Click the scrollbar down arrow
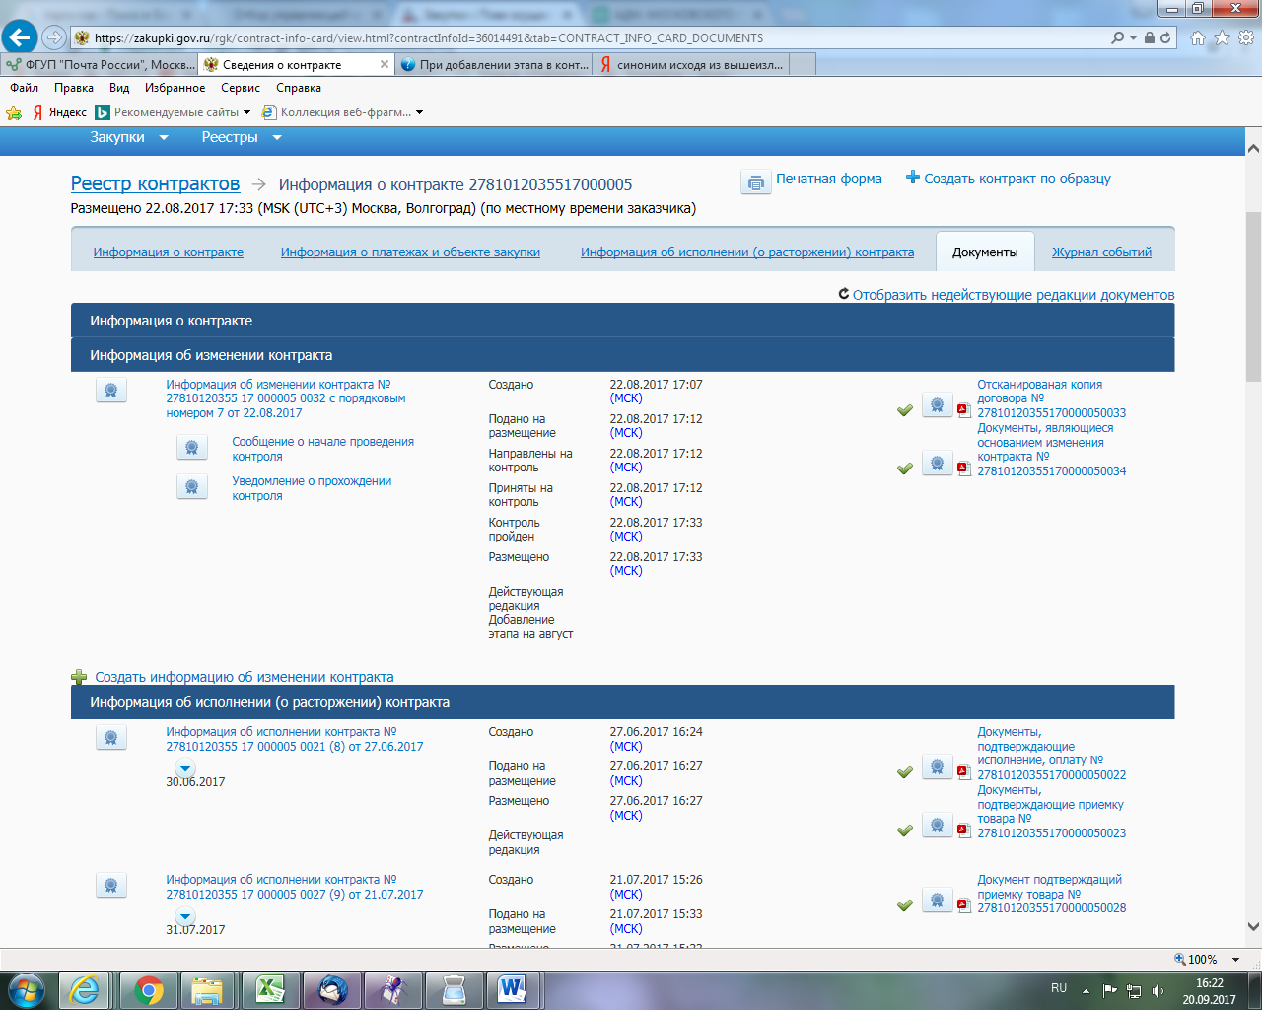This screenshot has width=1262, height=1010. 1253,927
